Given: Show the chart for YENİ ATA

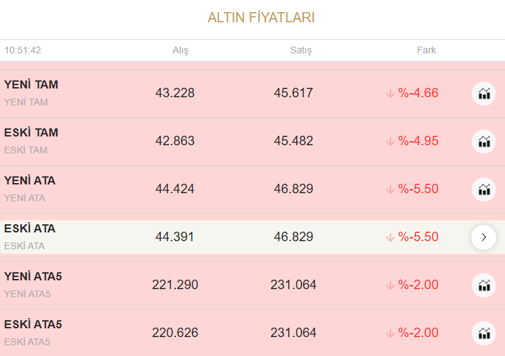Looking at the screenshot, I should pyautogui.click(x=483, y=189).
